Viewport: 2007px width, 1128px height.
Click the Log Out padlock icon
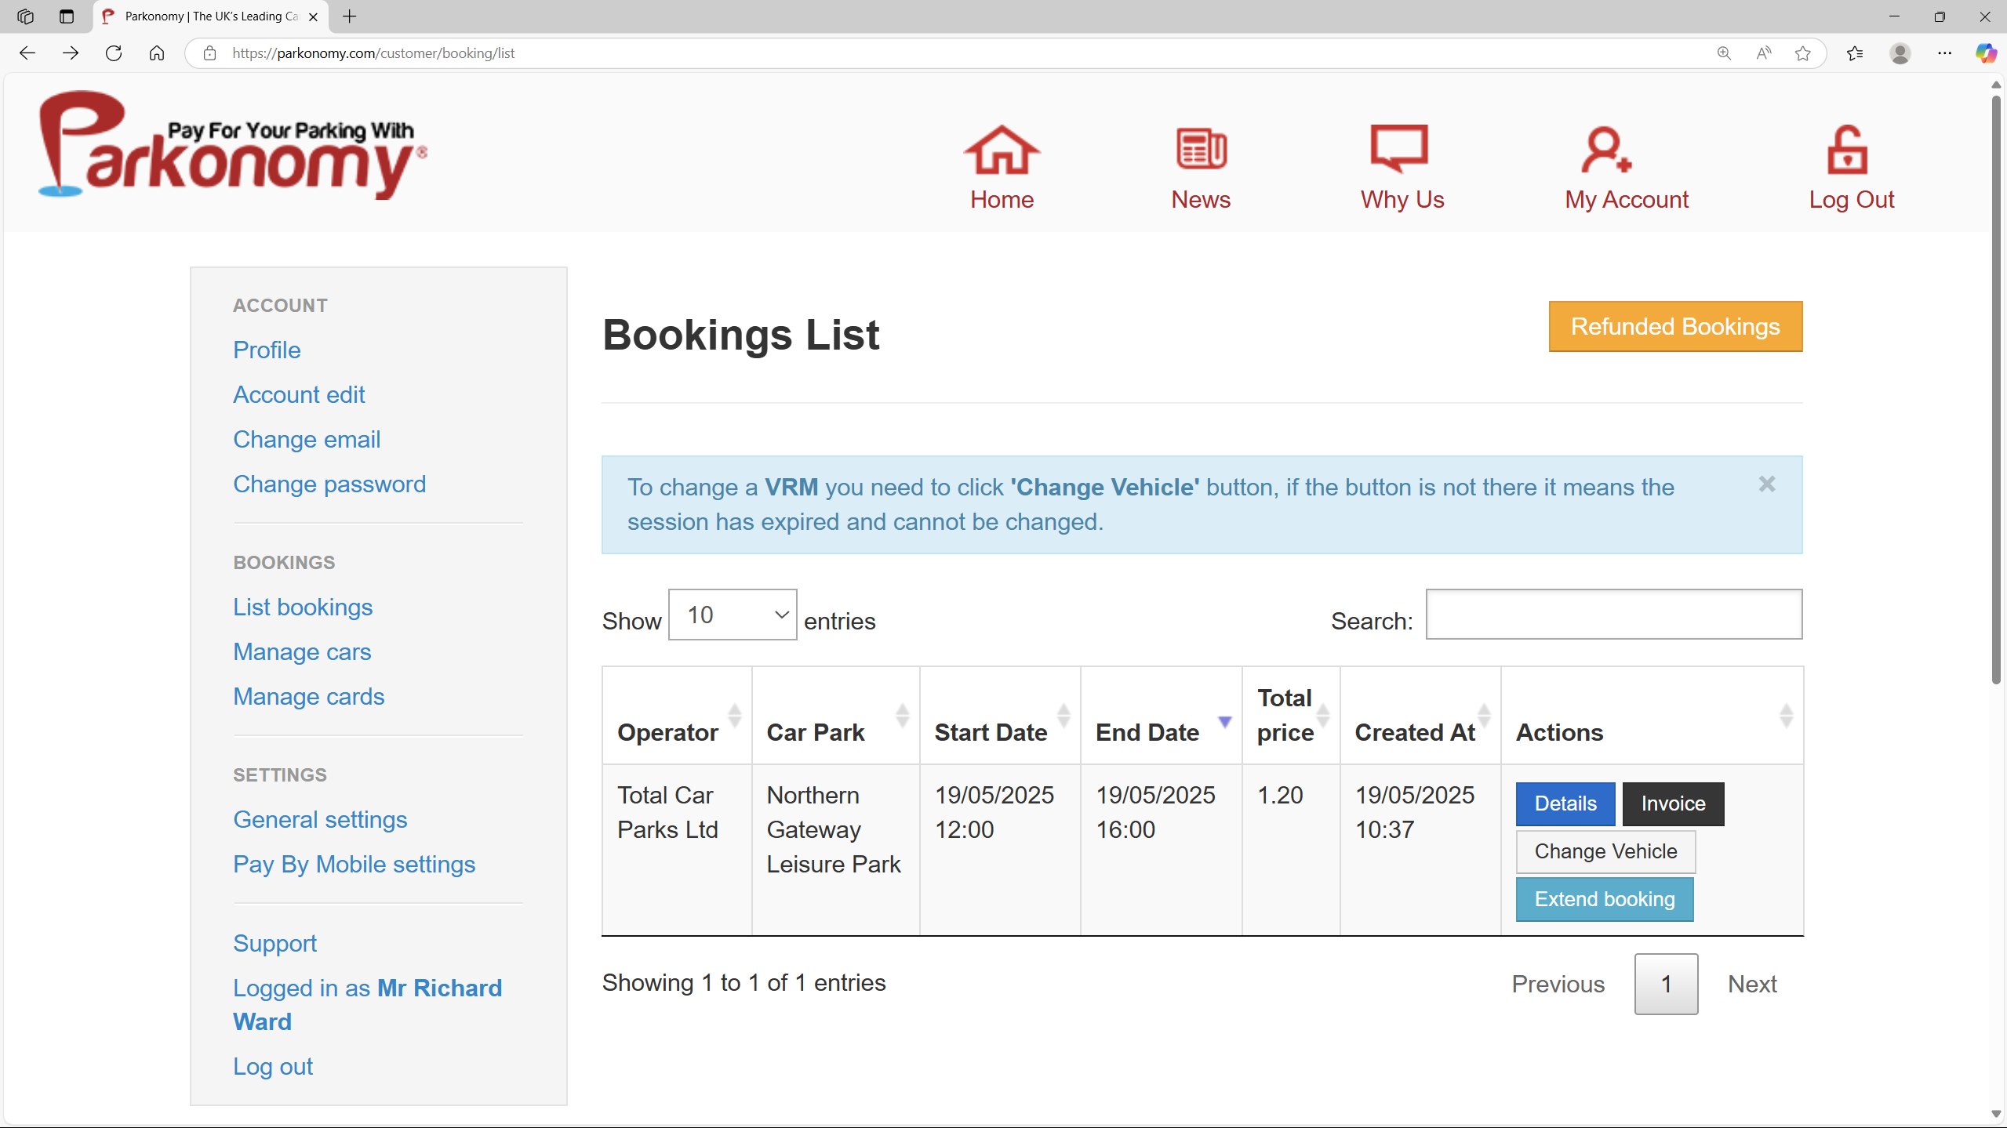(x=1847, y=149)
